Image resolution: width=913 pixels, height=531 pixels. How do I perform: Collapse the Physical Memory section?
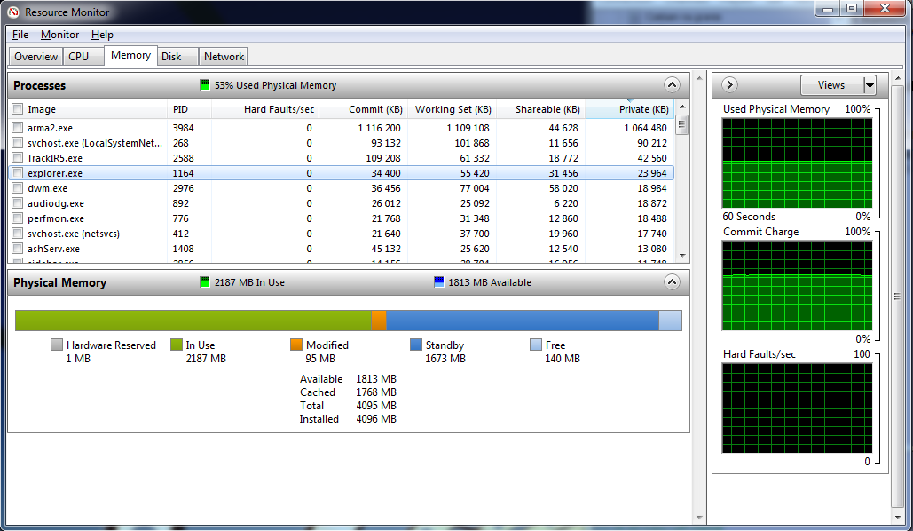pos(672,282)
